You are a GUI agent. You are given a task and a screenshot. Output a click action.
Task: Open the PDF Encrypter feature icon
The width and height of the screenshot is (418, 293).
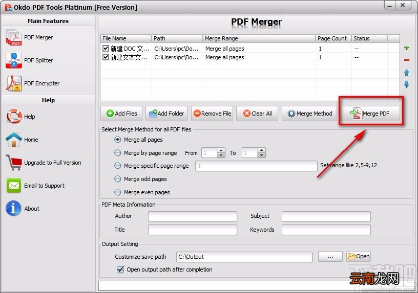tap(14, 83)
